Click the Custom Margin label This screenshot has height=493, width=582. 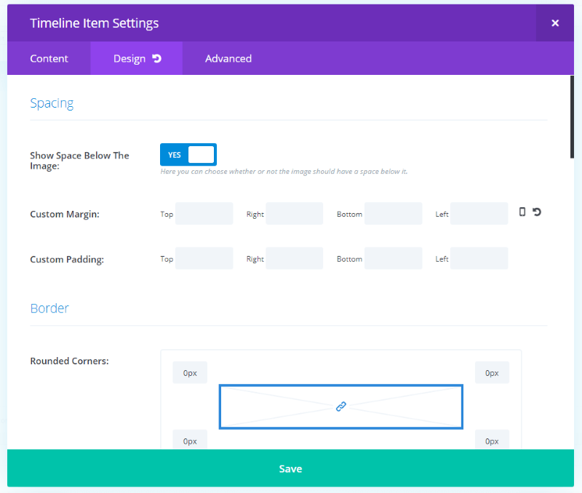65,214
